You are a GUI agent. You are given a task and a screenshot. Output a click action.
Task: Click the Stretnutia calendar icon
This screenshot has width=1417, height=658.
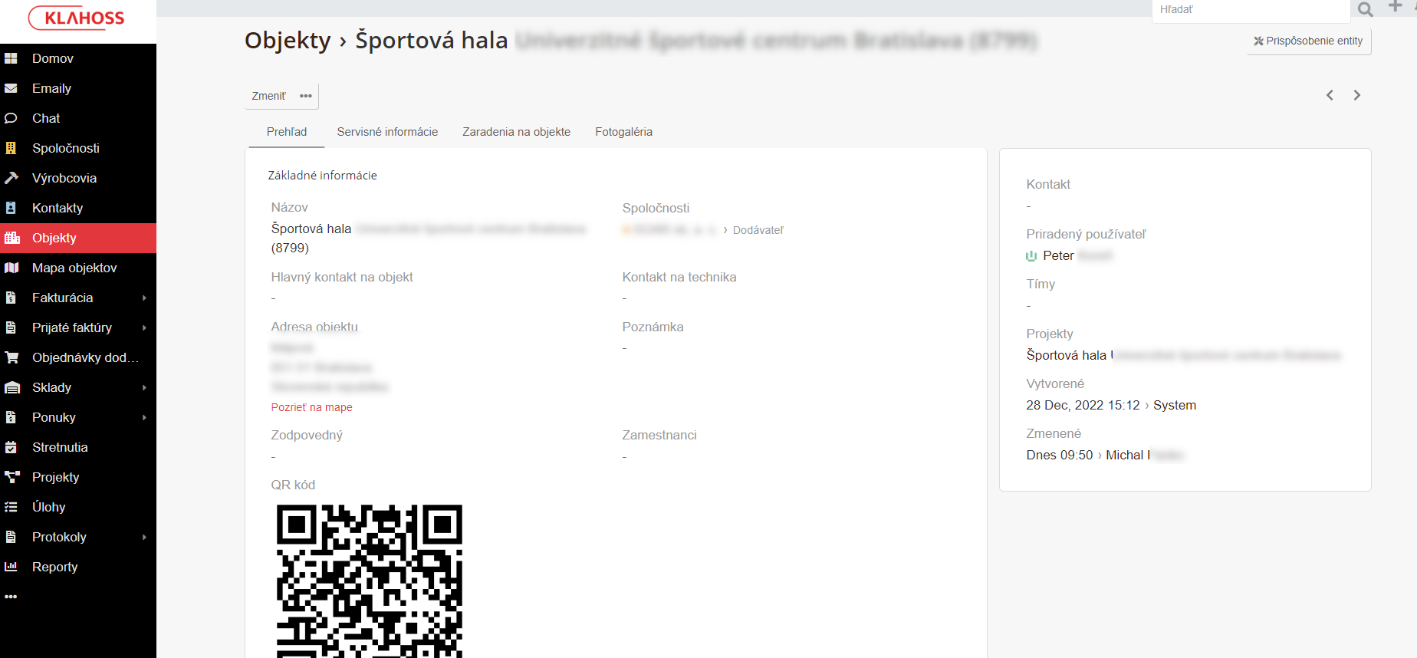point(12,447)
